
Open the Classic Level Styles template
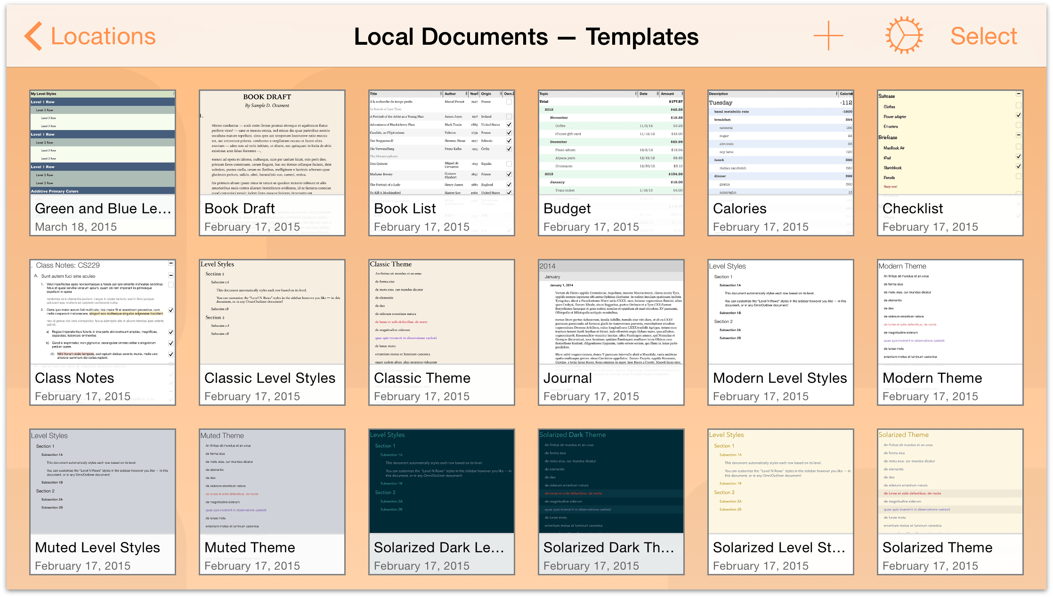pos(272,332)
